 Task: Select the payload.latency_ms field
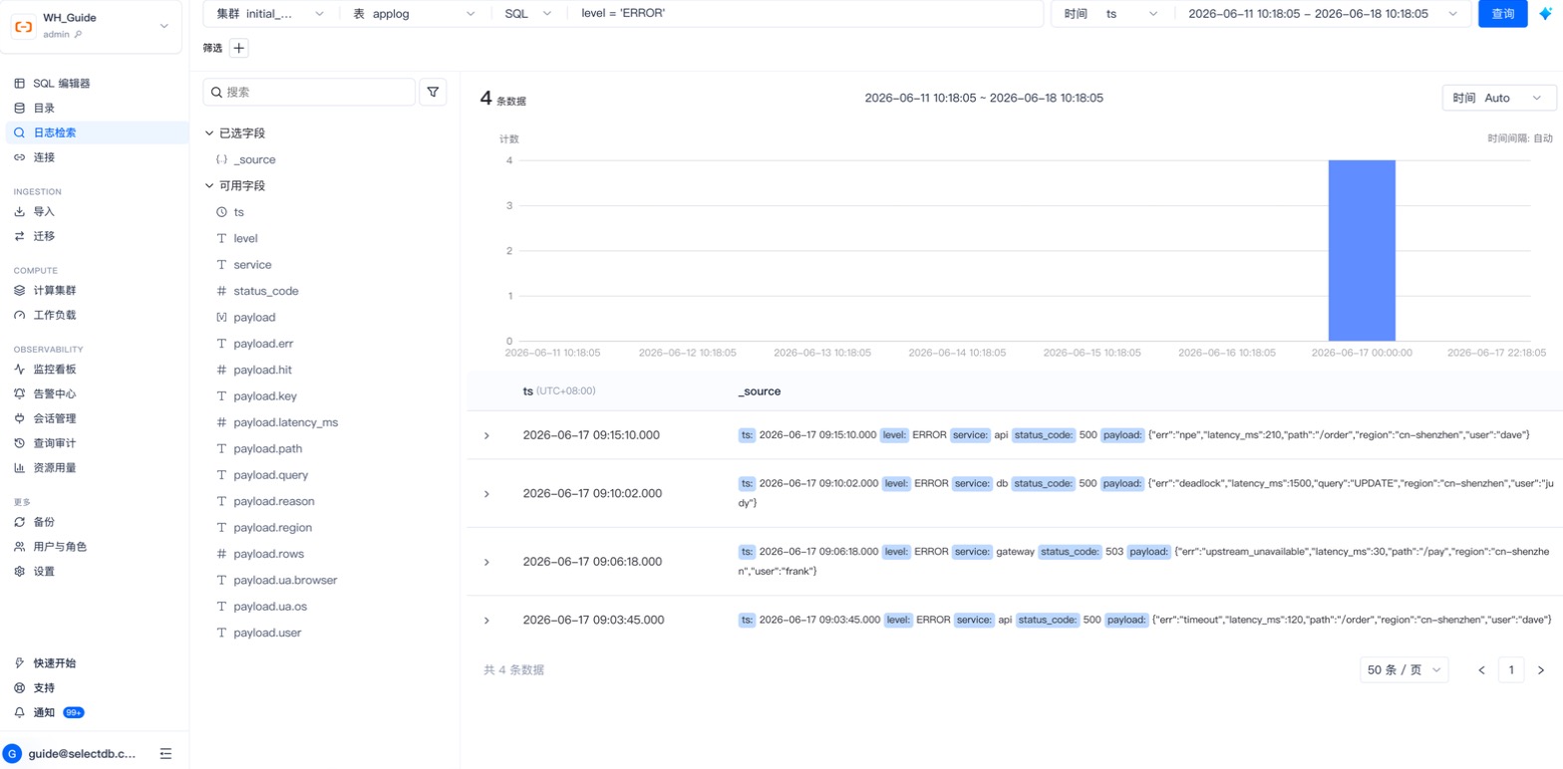285,422
